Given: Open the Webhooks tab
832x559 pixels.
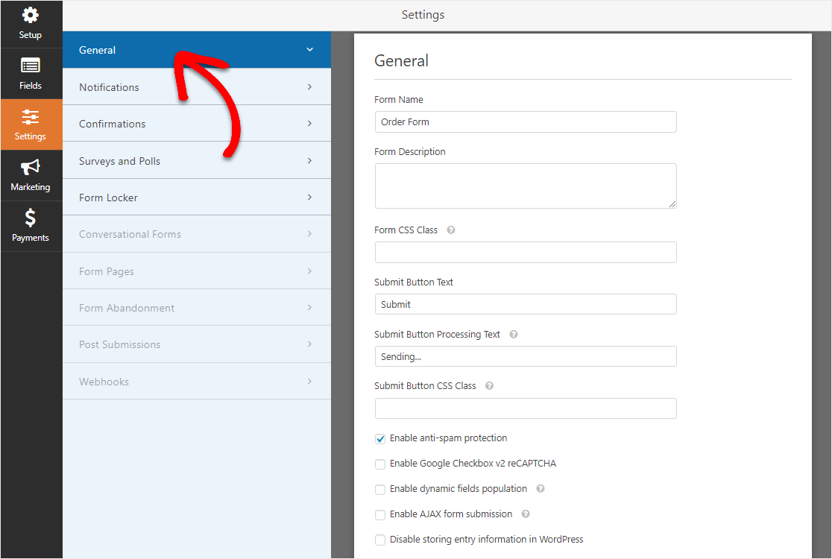Looking at the screenshot, I should point(197,382).
